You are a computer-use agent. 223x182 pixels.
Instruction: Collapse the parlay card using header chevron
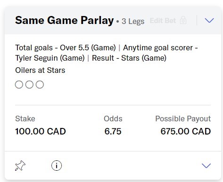pyautogui.click(x=209, y=20)
